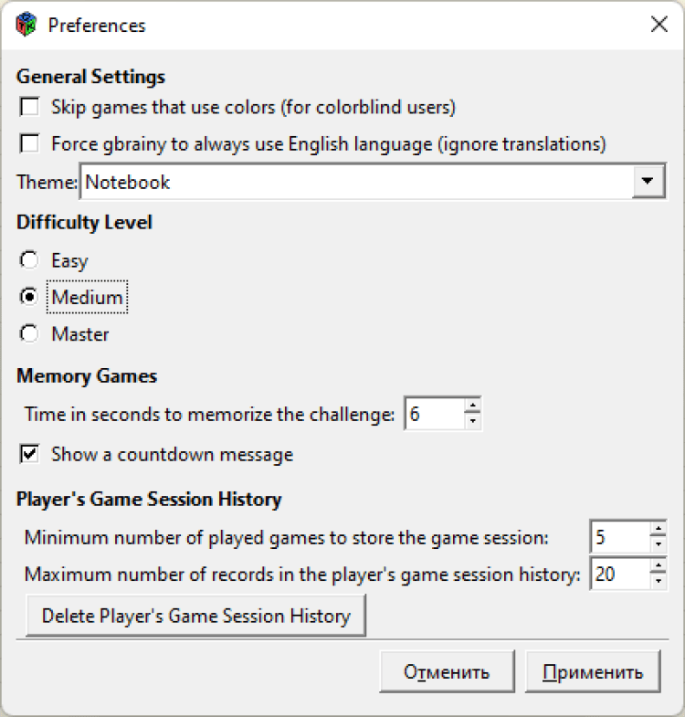Click the Применить apply button
The height and width of the screenshot is (717, 685).
593,673
